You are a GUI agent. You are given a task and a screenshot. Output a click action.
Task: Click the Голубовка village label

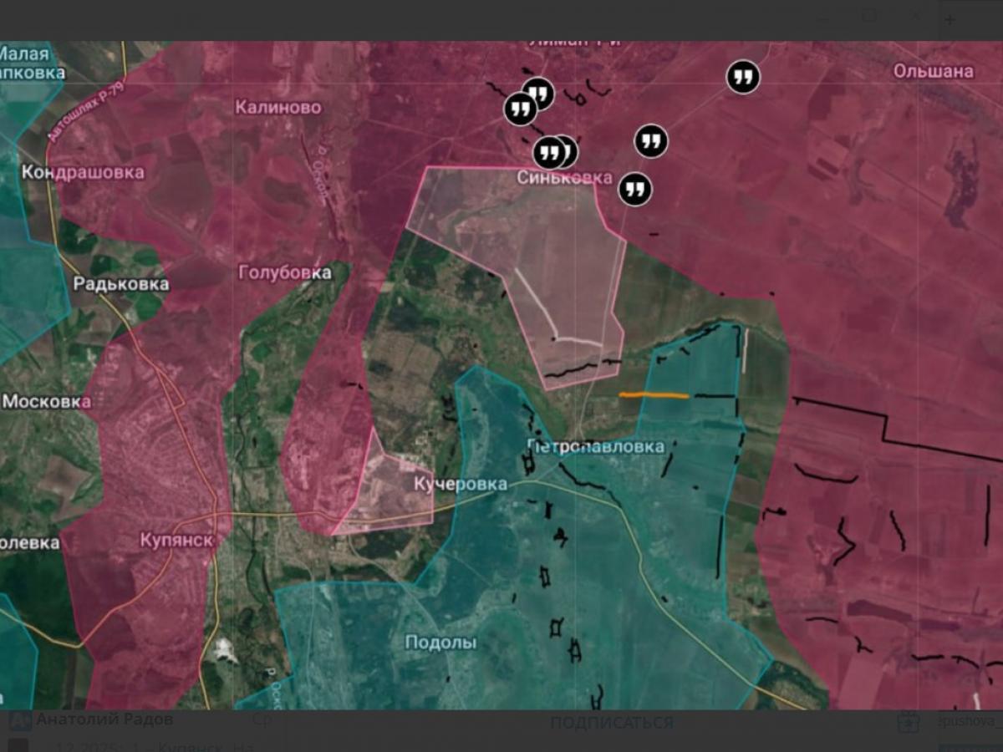tap(284, 273)
